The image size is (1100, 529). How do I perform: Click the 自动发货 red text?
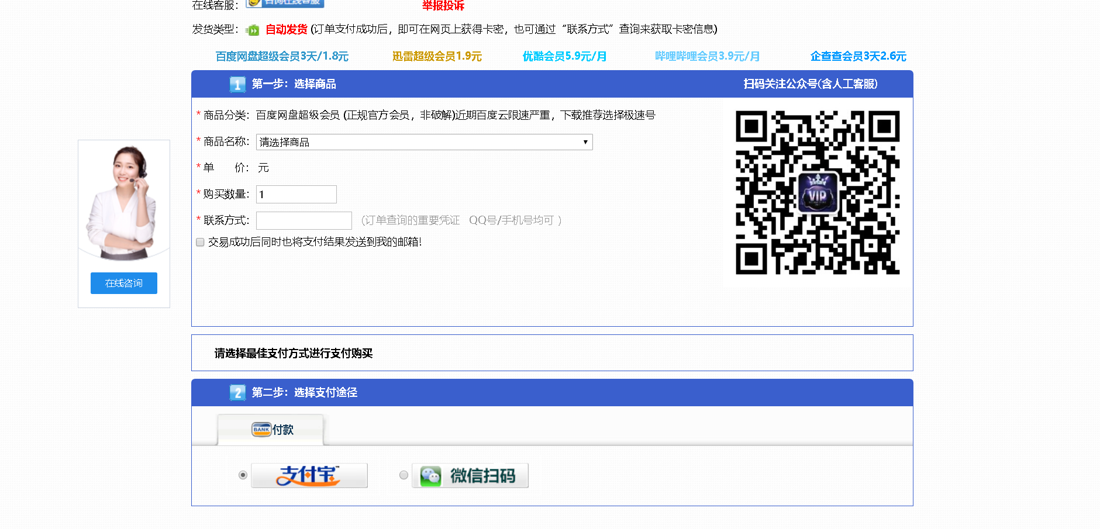point(287,29)
